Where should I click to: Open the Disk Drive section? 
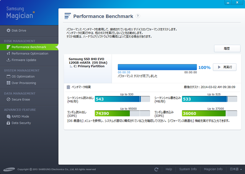19,31
